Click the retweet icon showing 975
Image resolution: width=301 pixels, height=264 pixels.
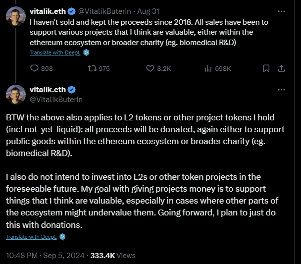(92, 68)
